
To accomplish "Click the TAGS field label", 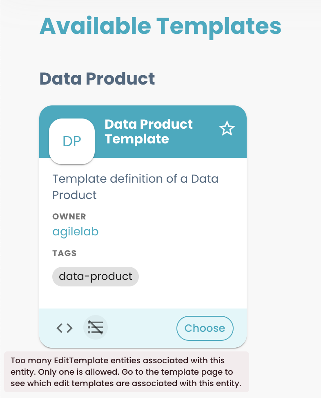I will click(x=65, y=253).
